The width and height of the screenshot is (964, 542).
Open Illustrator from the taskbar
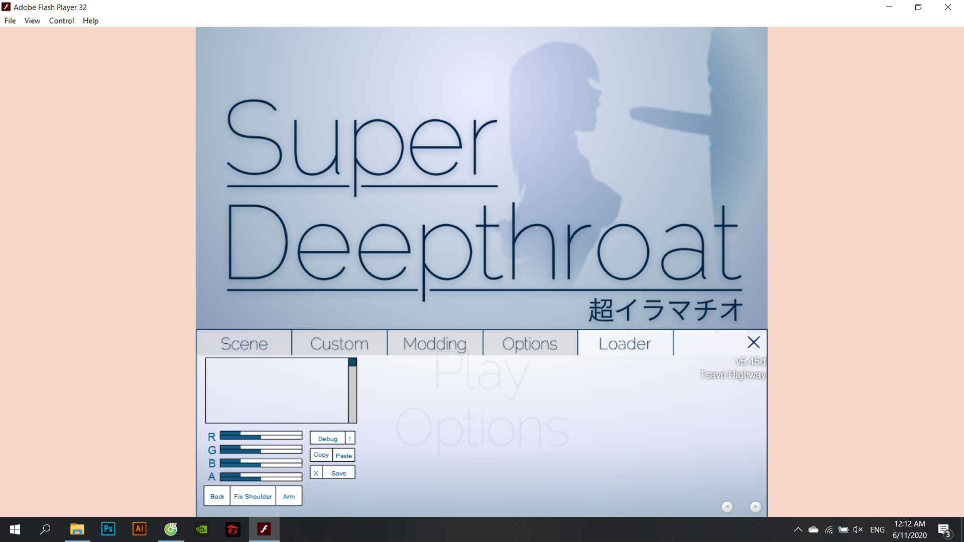pos(139,529)
